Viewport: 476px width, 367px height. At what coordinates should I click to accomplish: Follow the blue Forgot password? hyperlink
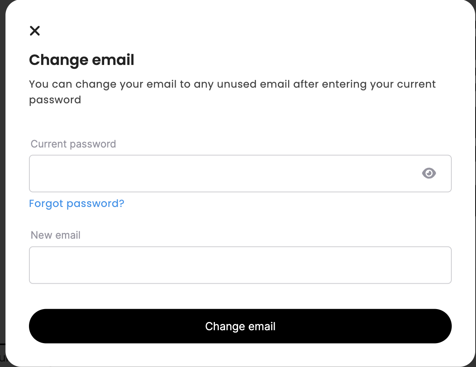tap(77, 203)
